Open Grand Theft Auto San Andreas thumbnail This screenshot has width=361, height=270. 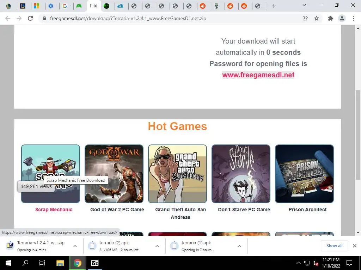[x=178, y=174]
